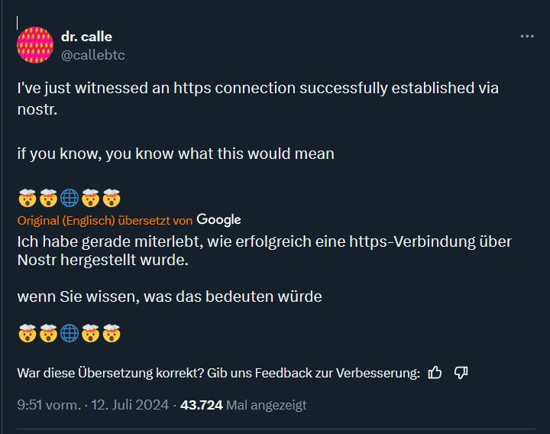Click the globe emoji in original tweet
The width and height of the screenshot is (550, 434).
pyautogui.click(x=70, y=198)
